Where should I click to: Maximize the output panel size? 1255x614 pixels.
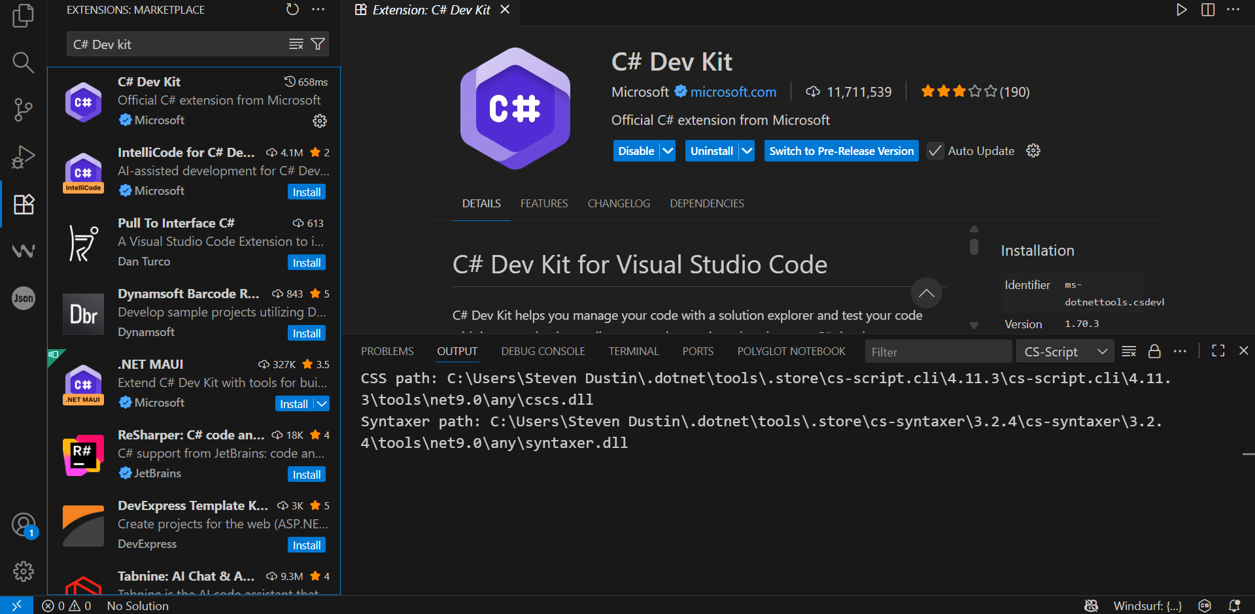click(x=1218, y=351)
